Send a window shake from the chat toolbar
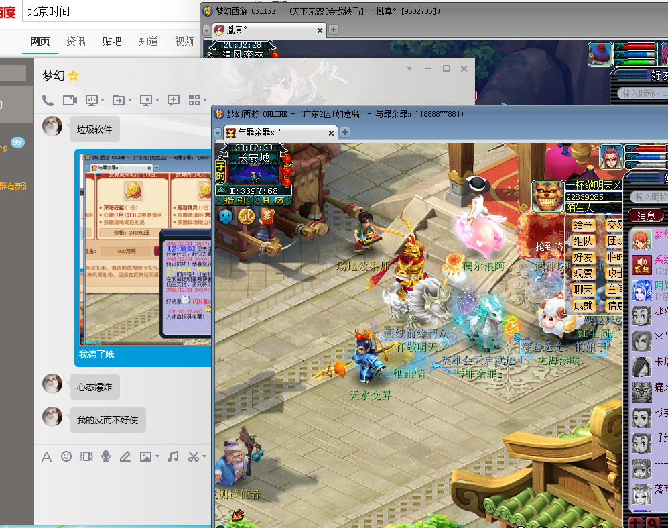Viewport: 668px width, 528px height. pos(86,456)
